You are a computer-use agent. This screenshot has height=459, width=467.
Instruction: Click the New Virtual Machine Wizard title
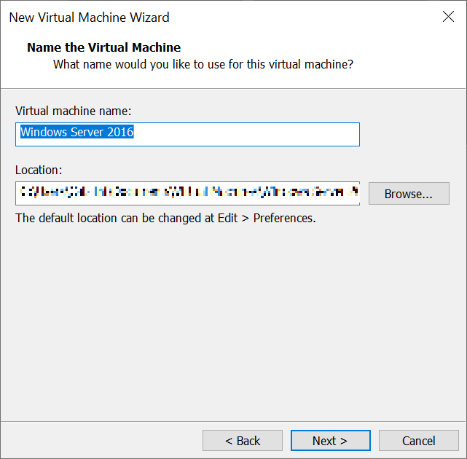pyautogui.click(x=89, y=17)
